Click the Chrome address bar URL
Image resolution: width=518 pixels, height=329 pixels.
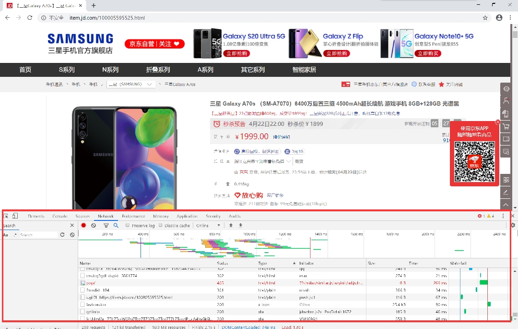pos(107,18)
